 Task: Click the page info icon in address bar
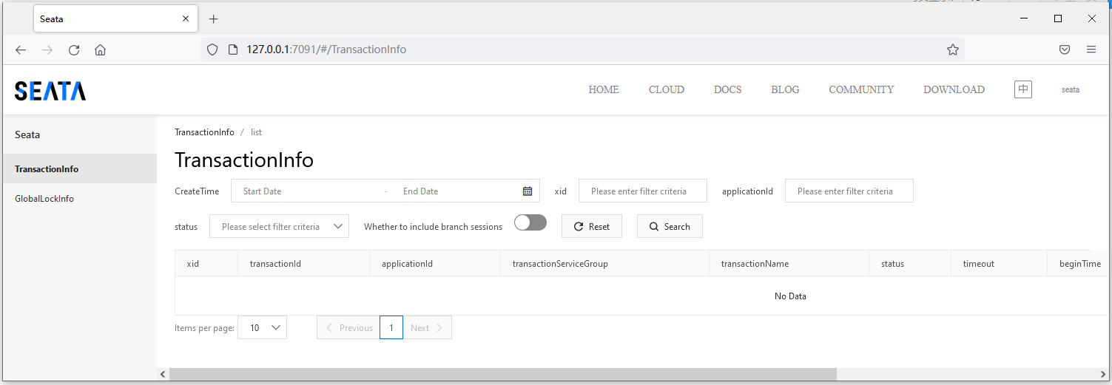(232, 50)
